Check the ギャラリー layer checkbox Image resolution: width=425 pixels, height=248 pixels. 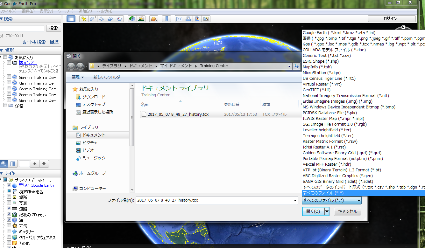point(9,231)
